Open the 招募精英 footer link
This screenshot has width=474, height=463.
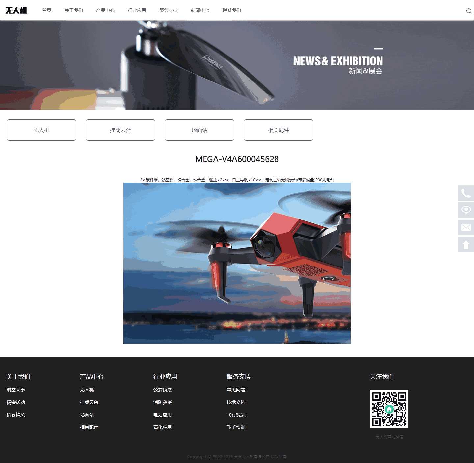[16, 415]
